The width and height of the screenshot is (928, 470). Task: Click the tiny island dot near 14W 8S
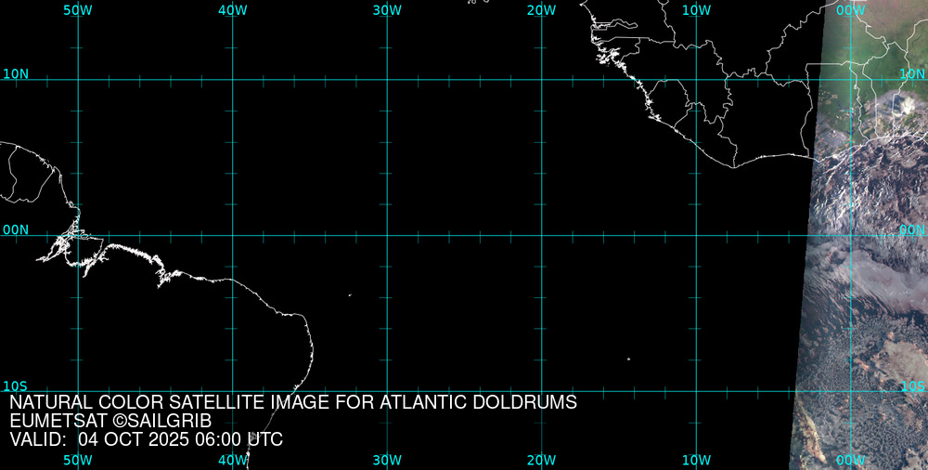click(628, 359)
